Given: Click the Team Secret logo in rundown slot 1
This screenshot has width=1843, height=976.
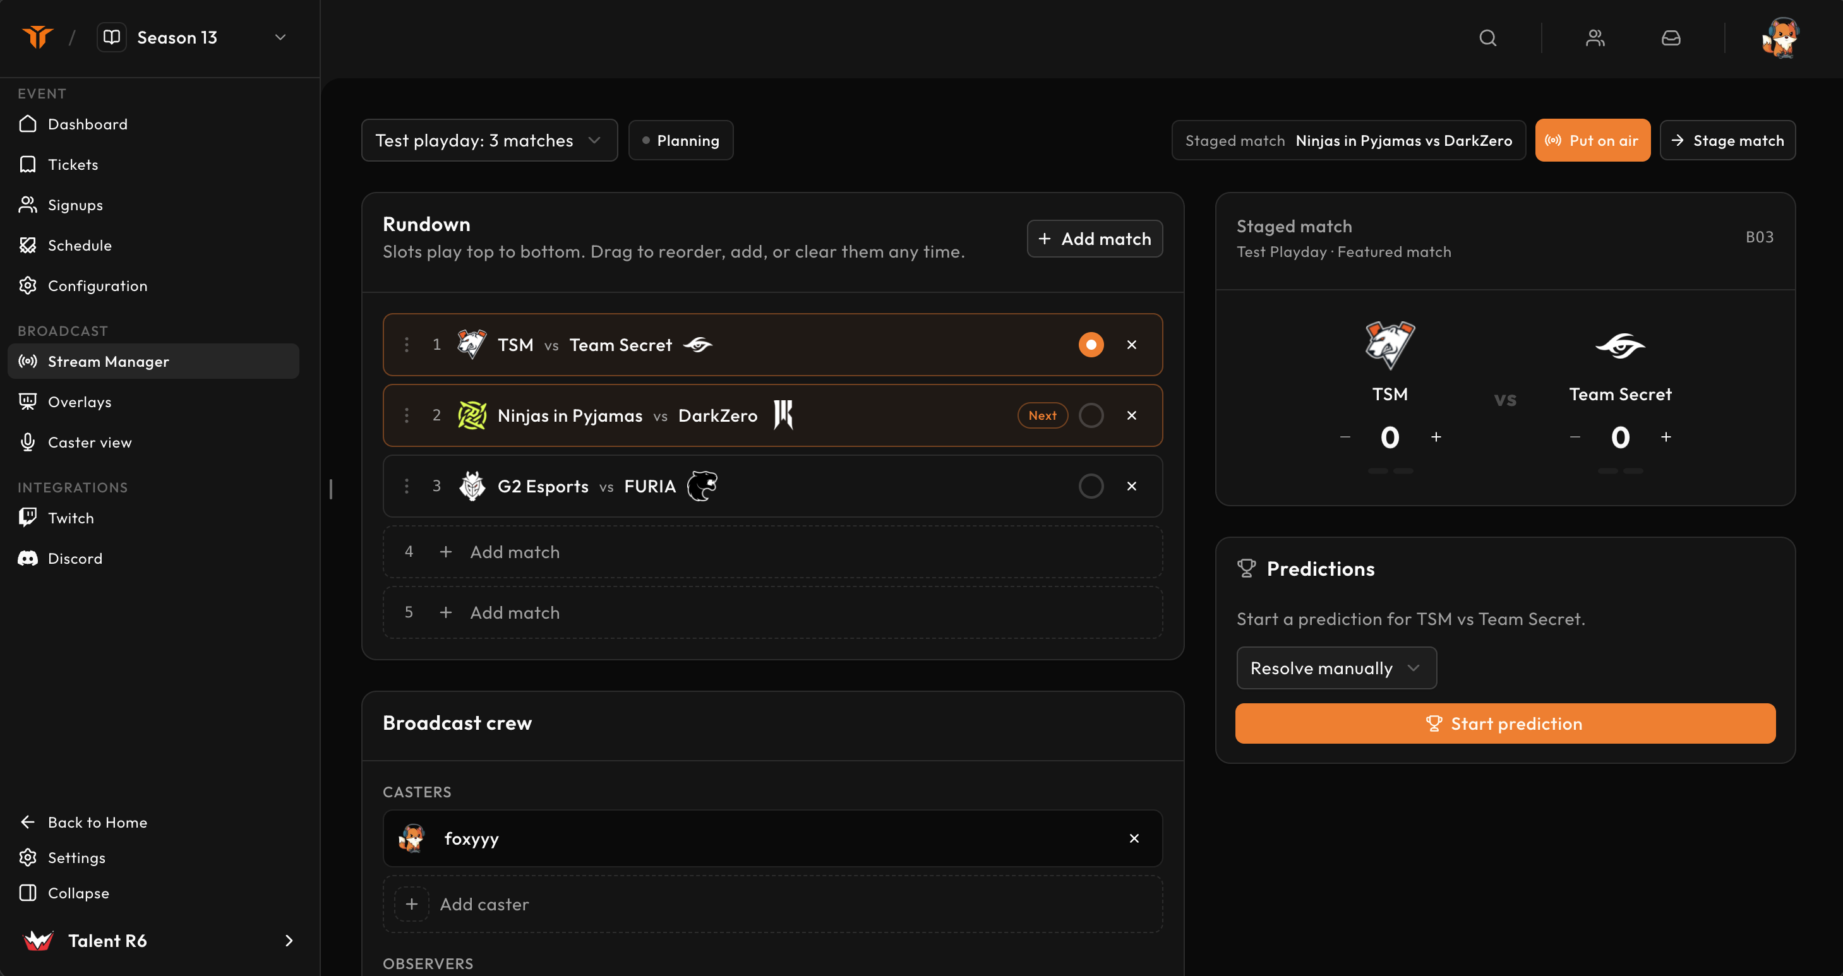Looking at the screenshot, I should tap(697, 345).
